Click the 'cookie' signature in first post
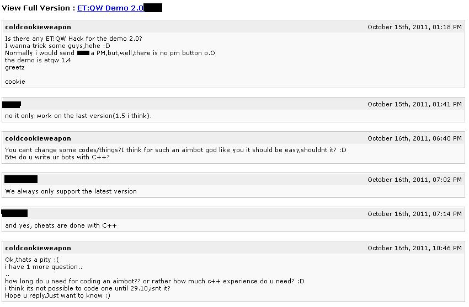469x307 pixels. coord(15,82)
